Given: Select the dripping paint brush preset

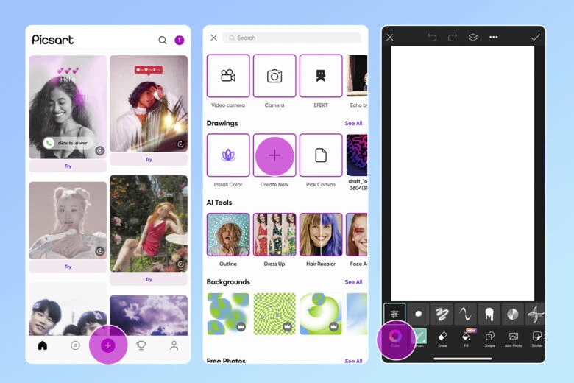Looking at the screenshot, I should tap(489, 314).
